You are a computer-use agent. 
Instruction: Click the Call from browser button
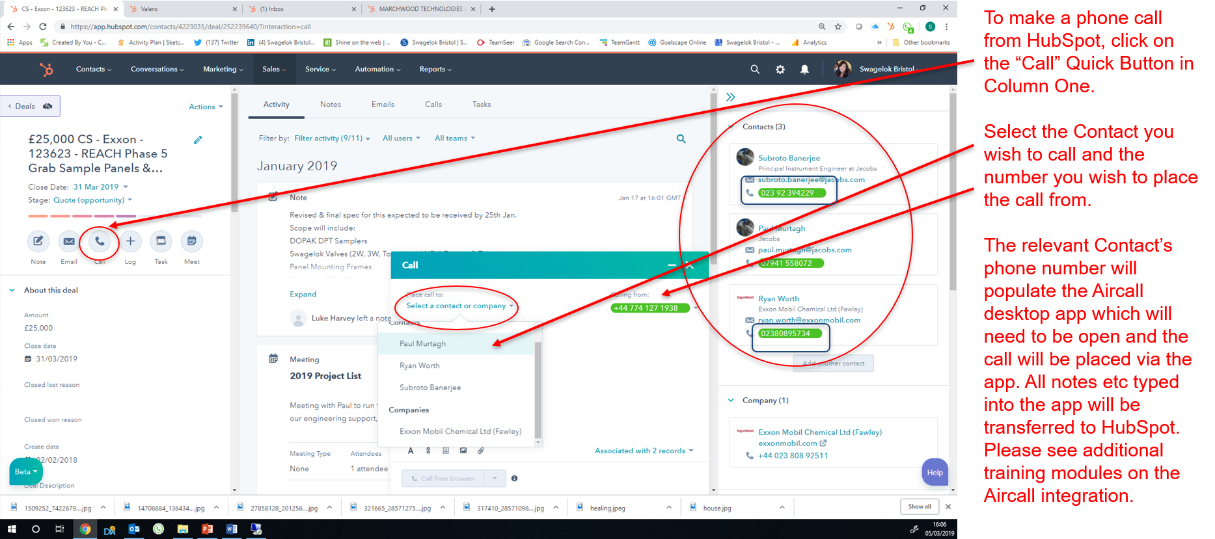tap(443, 479)
